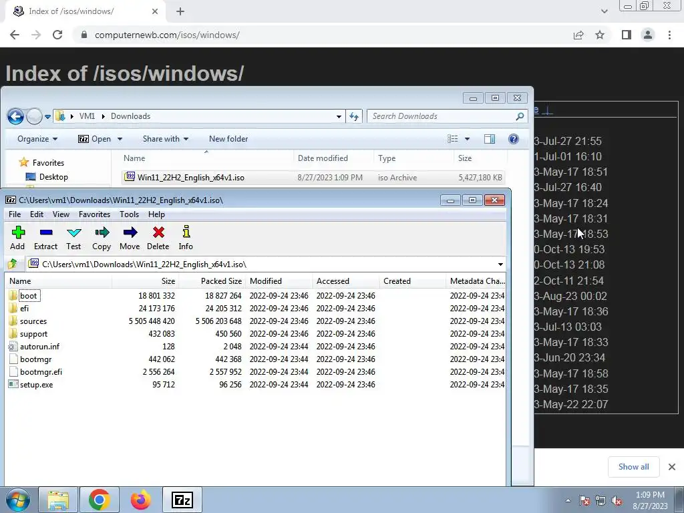Click Show all downloads button
This screenshot has height=513, width=684.
633,467
